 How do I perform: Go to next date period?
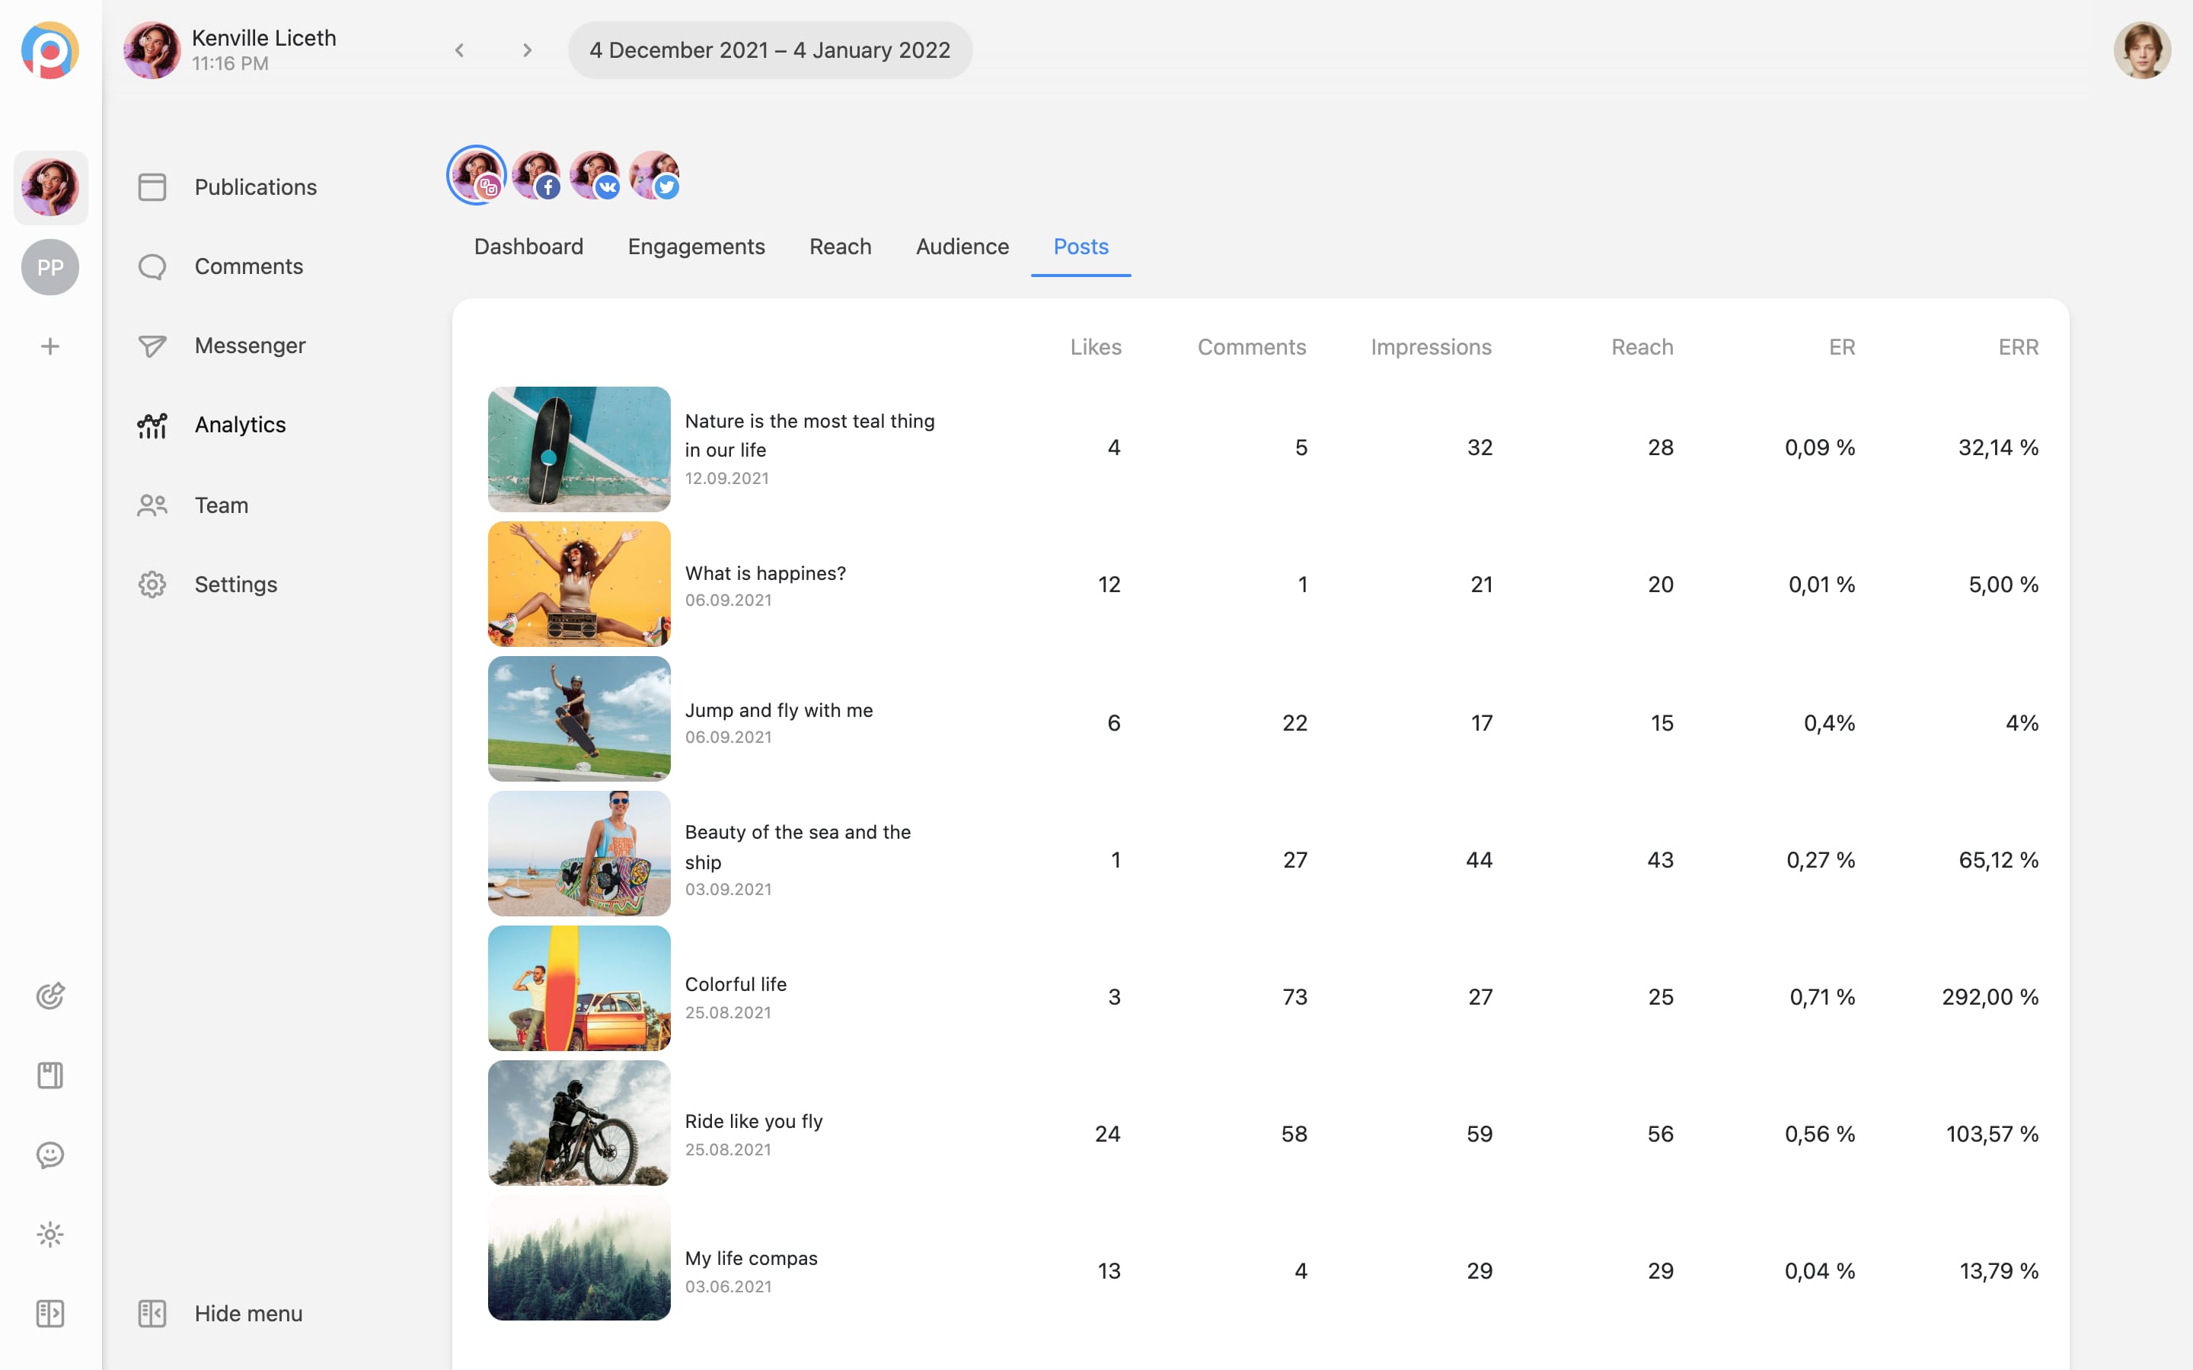coord(528,49)
